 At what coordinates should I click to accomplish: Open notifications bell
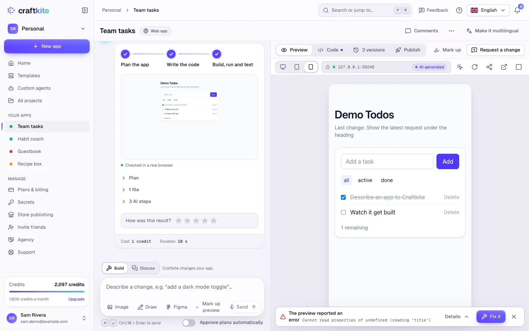click(517, 10)
